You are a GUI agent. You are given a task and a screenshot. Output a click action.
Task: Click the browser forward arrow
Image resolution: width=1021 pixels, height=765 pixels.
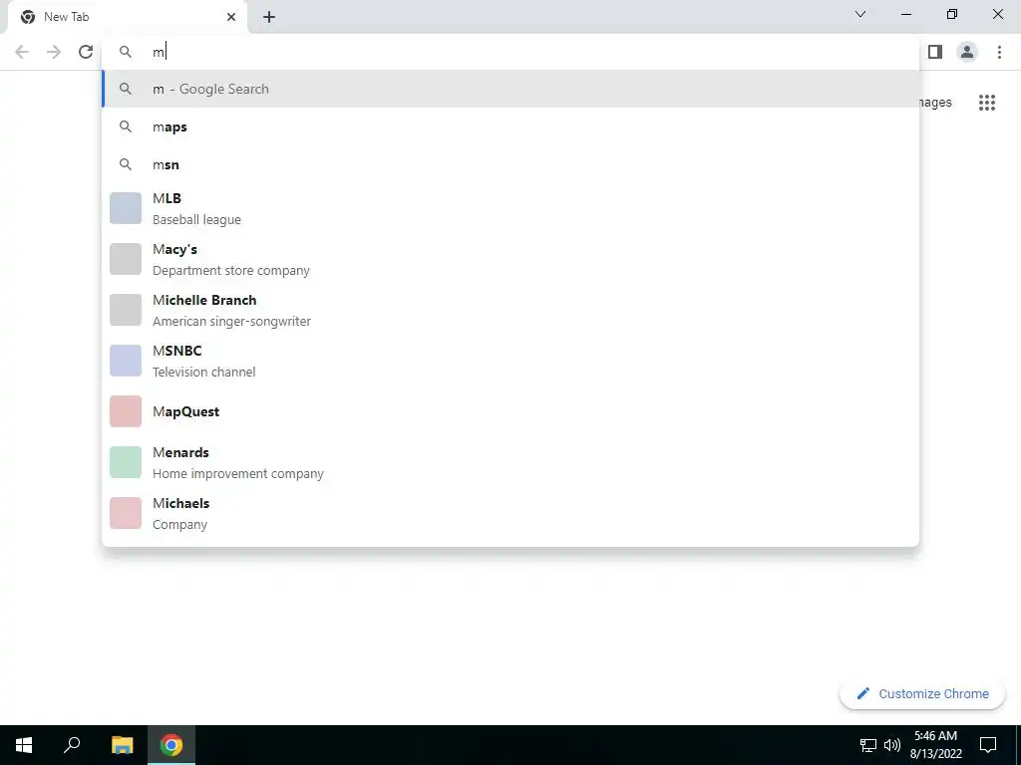54,52
